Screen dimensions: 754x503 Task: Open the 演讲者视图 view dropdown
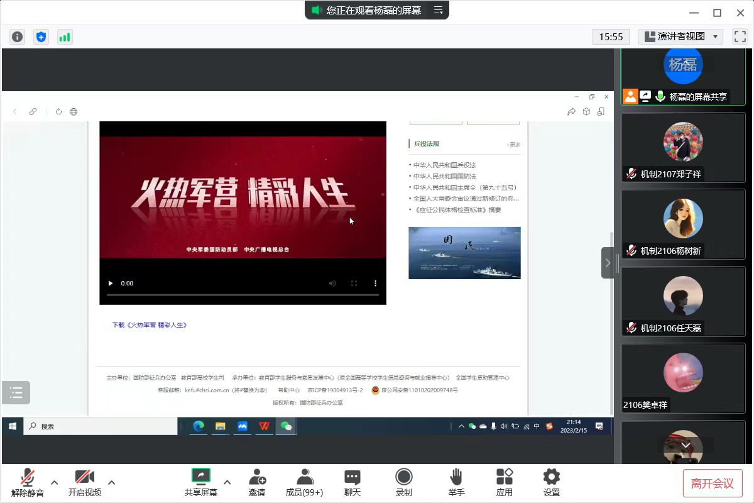point(680,36)
